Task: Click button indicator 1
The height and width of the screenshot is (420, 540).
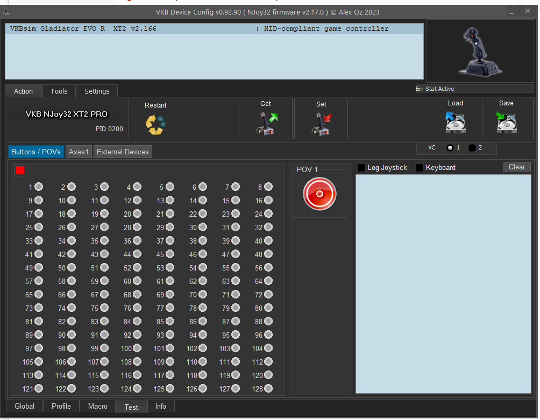Action: click(39, 187)
